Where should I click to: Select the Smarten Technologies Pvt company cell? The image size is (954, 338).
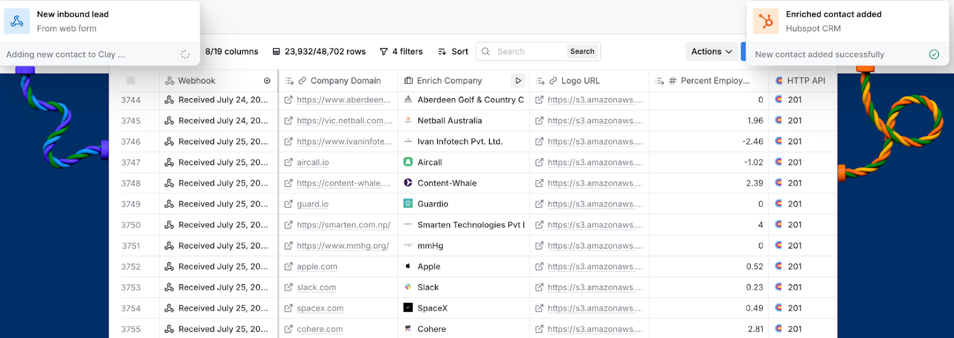pos(464,225)
